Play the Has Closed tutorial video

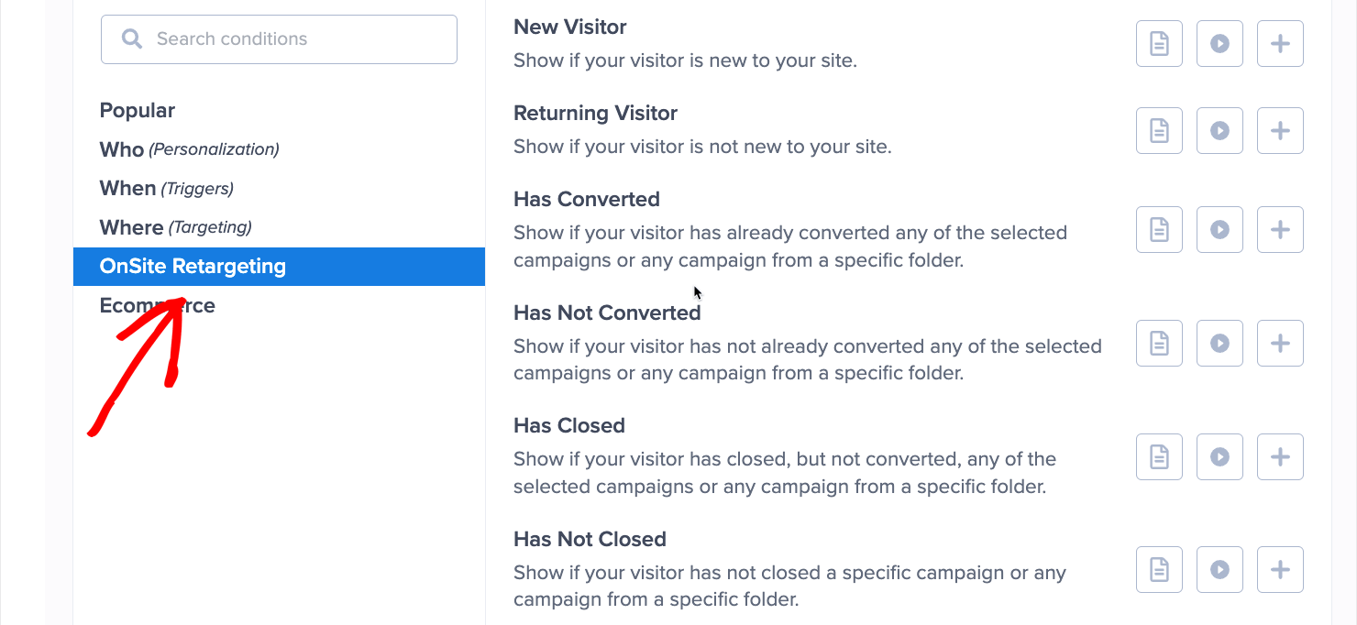pos(1219,456)
